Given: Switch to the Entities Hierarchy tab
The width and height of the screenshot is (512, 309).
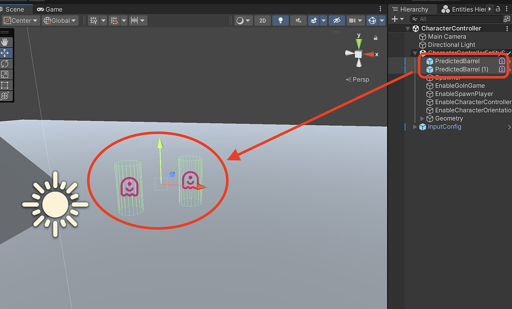Looking at the screenshot, I should coord(464,8).
